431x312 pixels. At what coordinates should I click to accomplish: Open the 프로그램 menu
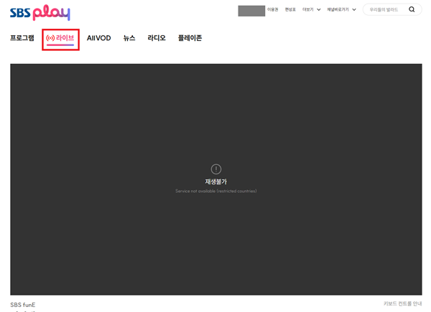tap(22, 38)
